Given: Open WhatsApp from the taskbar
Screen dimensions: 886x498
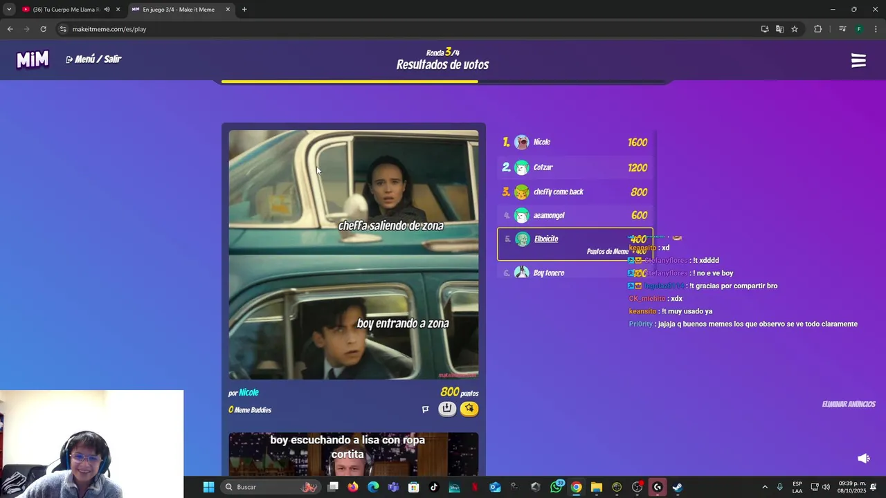Looking at the screenshot, I should coord(556,487).
